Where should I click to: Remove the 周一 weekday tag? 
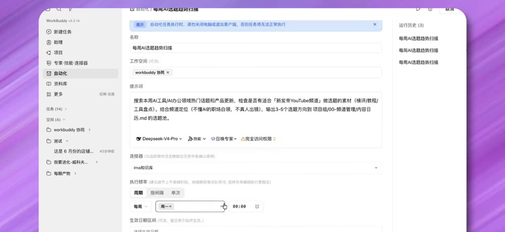point(170,206)
